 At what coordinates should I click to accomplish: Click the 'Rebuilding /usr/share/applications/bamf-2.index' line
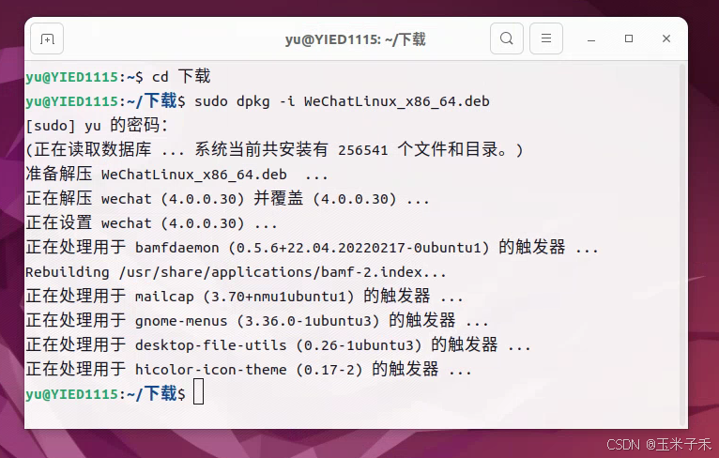(x=236, y=272)
